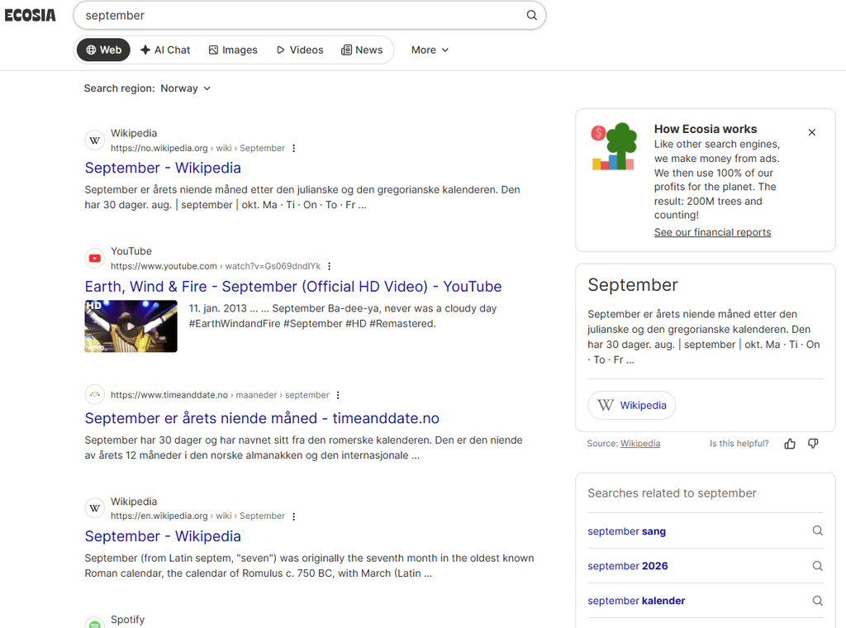The height and width of the screenshot is (628, 846).
Task: Click 'Is this helpful?' text
Action: (x=739, y=444)
